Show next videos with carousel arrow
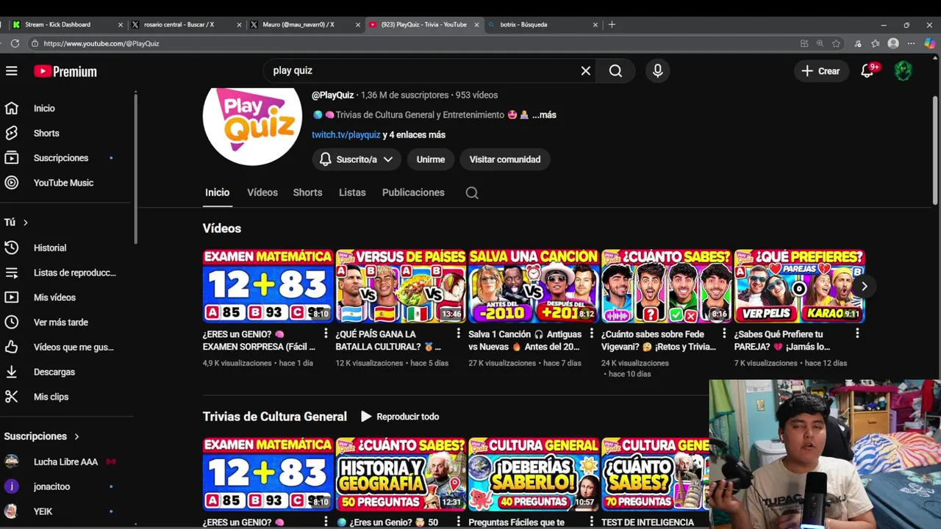Image resolution: width=941 pixels, height=529 pixels. (x=865, y=287)
